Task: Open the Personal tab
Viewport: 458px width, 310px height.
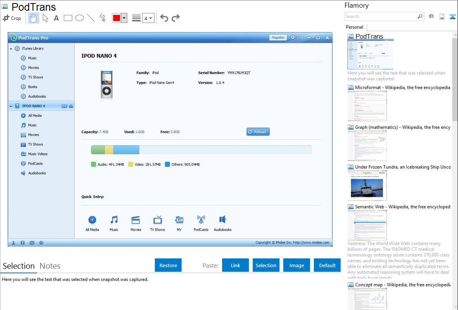Action: click(354, 27)
